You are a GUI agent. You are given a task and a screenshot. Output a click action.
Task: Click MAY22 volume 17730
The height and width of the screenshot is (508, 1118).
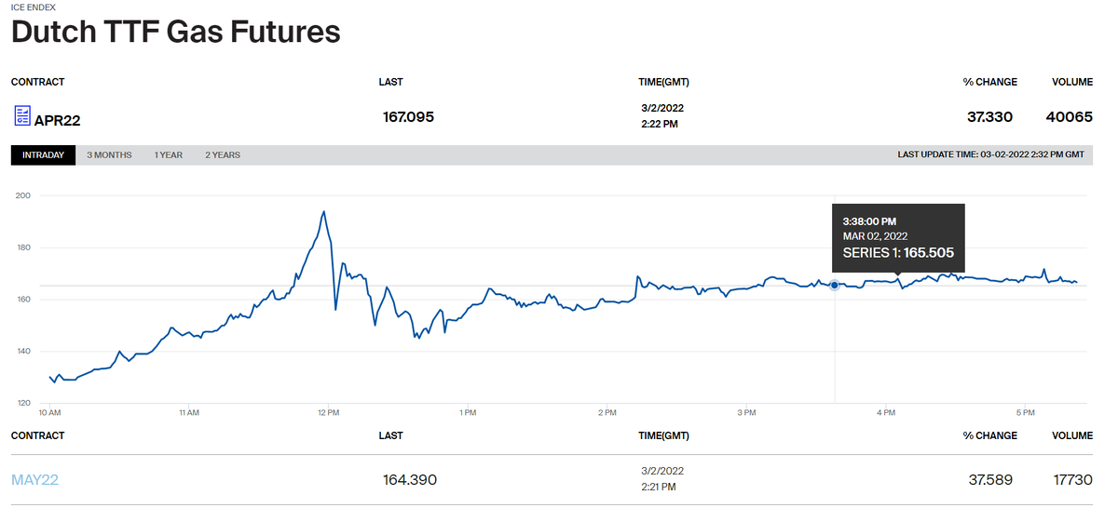click(x=1074, y=480)
